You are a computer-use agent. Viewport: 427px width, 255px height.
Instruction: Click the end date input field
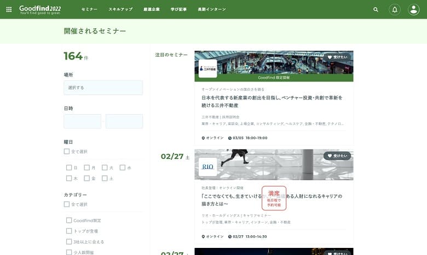tap(124, 121)
